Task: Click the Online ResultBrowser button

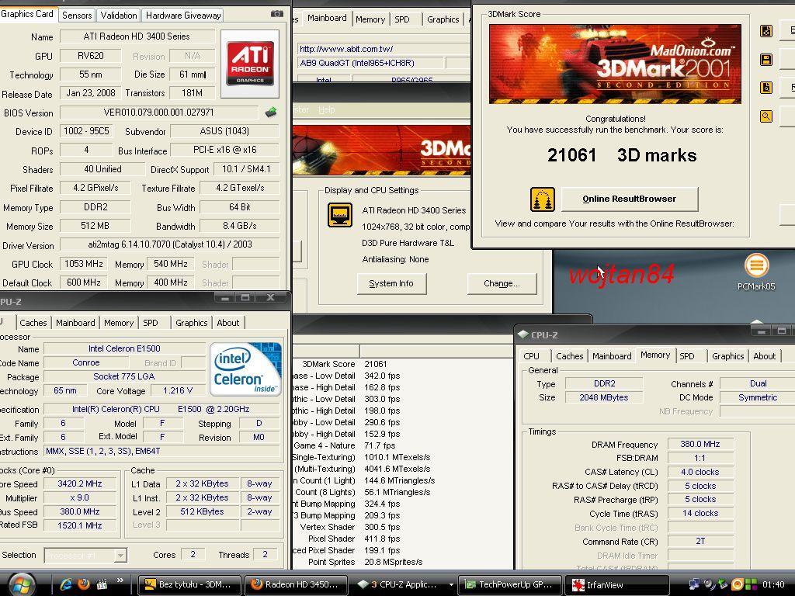Action: point(629,199)
